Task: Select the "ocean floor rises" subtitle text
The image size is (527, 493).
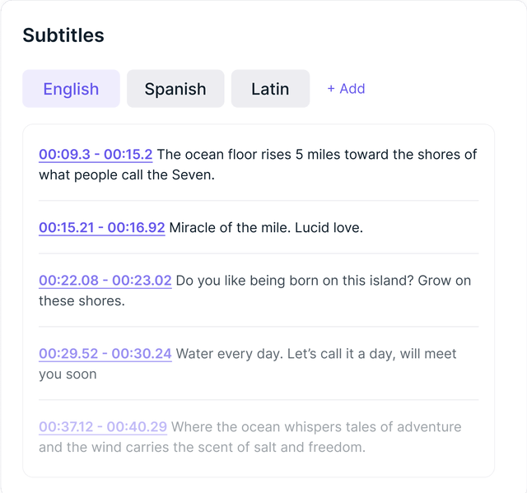Action: (316, 155)
